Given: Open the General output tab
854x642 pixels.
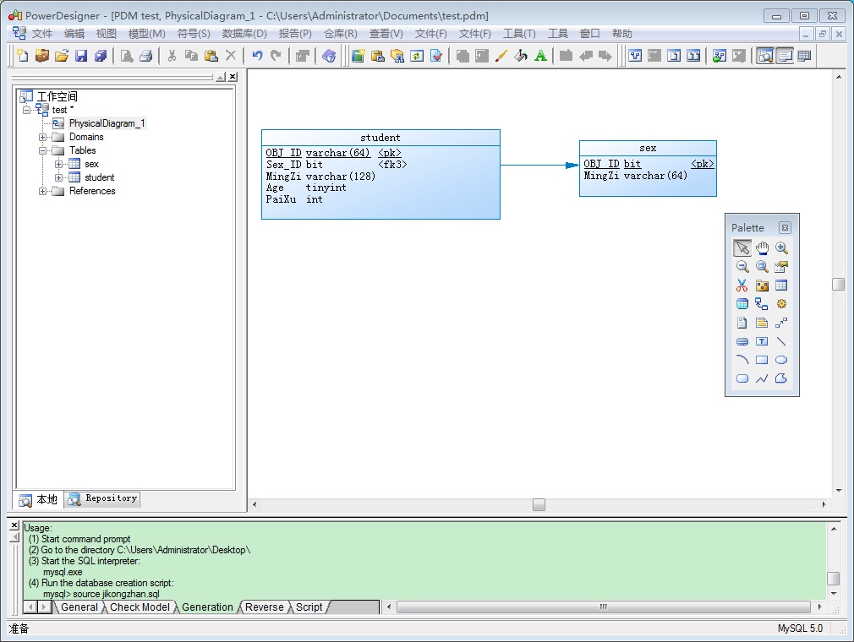Looking at the screenshot, I should (x=79, y=607).
